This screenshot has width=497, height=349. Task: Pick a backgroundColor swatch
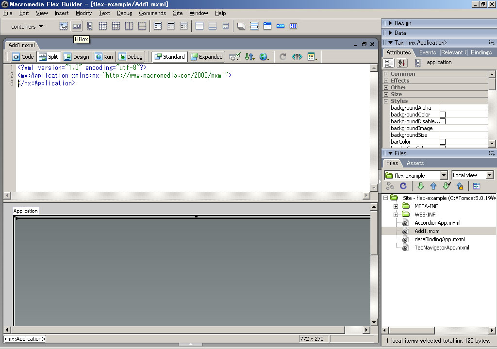(443, 115)
